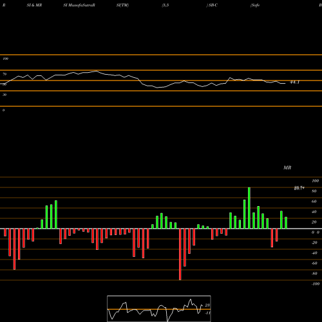Click the 23 label in the mini chart
The height and width of the screenshot is (322, 322).
pyautogui.click(x=207, y=305)
